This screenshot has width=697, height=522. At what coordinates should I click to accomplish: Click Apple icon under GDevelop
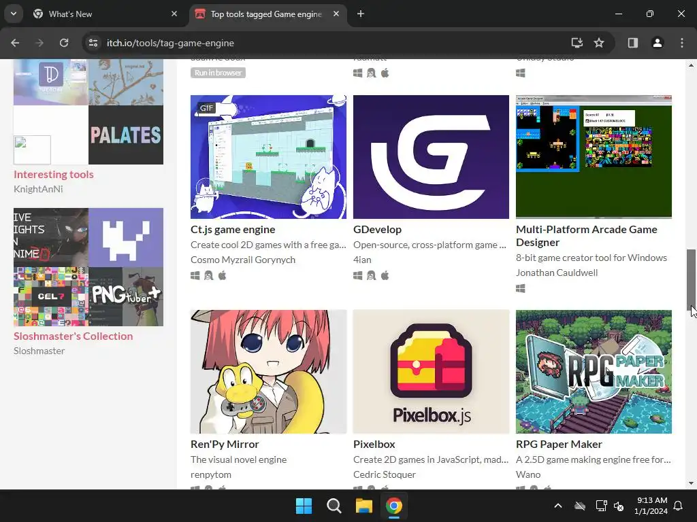(385, 276)
